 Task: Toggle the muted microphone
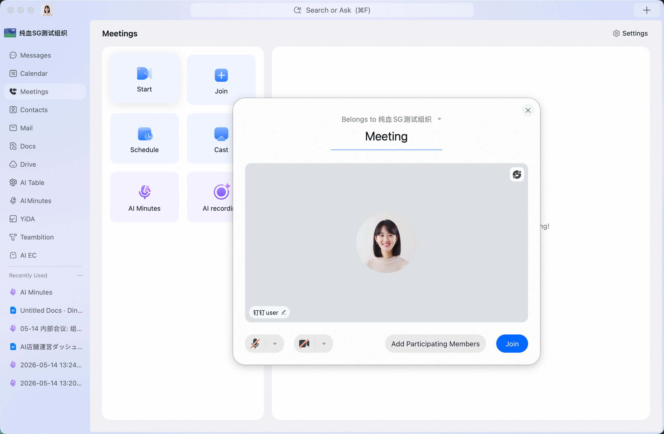click(255, 344)
